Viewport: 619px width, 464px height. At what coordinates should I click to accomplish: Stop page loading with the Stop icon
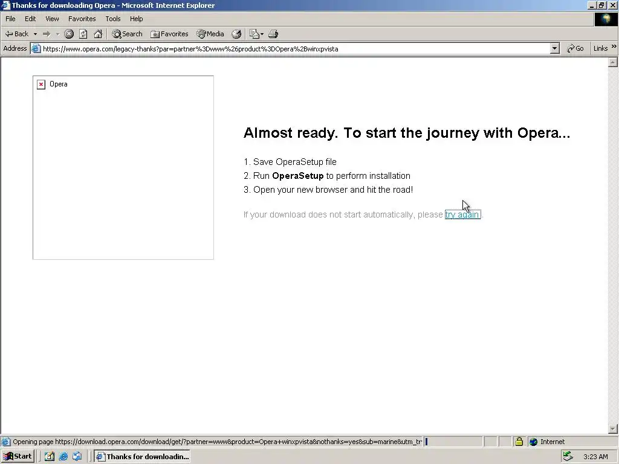69,34
